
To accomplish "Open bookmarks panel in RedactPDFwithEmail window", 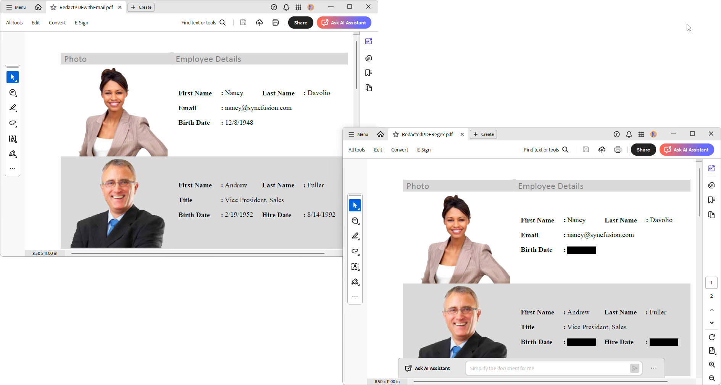I will pyautogui.click(x=368, y=73).
